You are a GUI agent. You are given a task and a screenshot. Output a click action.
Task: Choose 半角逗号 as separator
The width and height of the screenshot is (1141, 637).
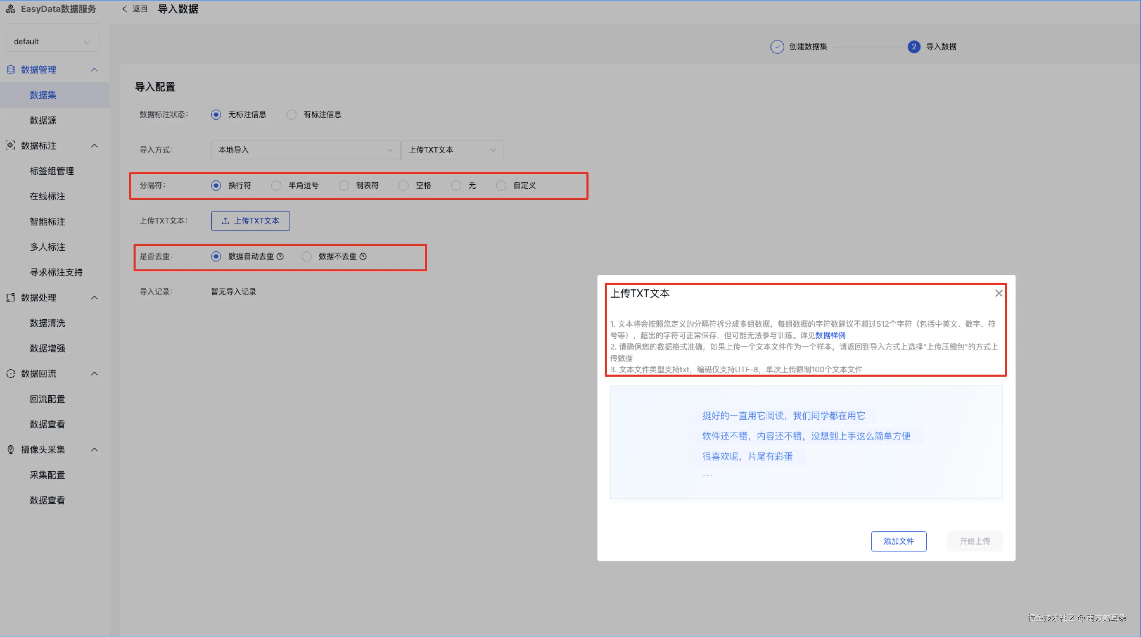(276, 185)
